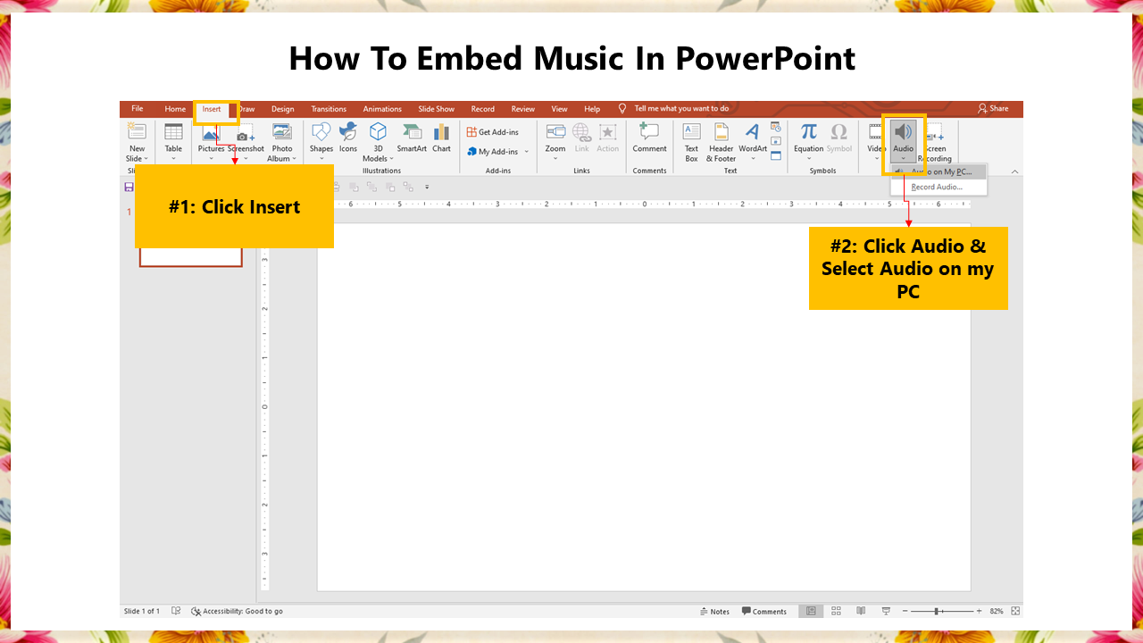Click the spell check book icon
1143x643 pixels.
point(176,612)
